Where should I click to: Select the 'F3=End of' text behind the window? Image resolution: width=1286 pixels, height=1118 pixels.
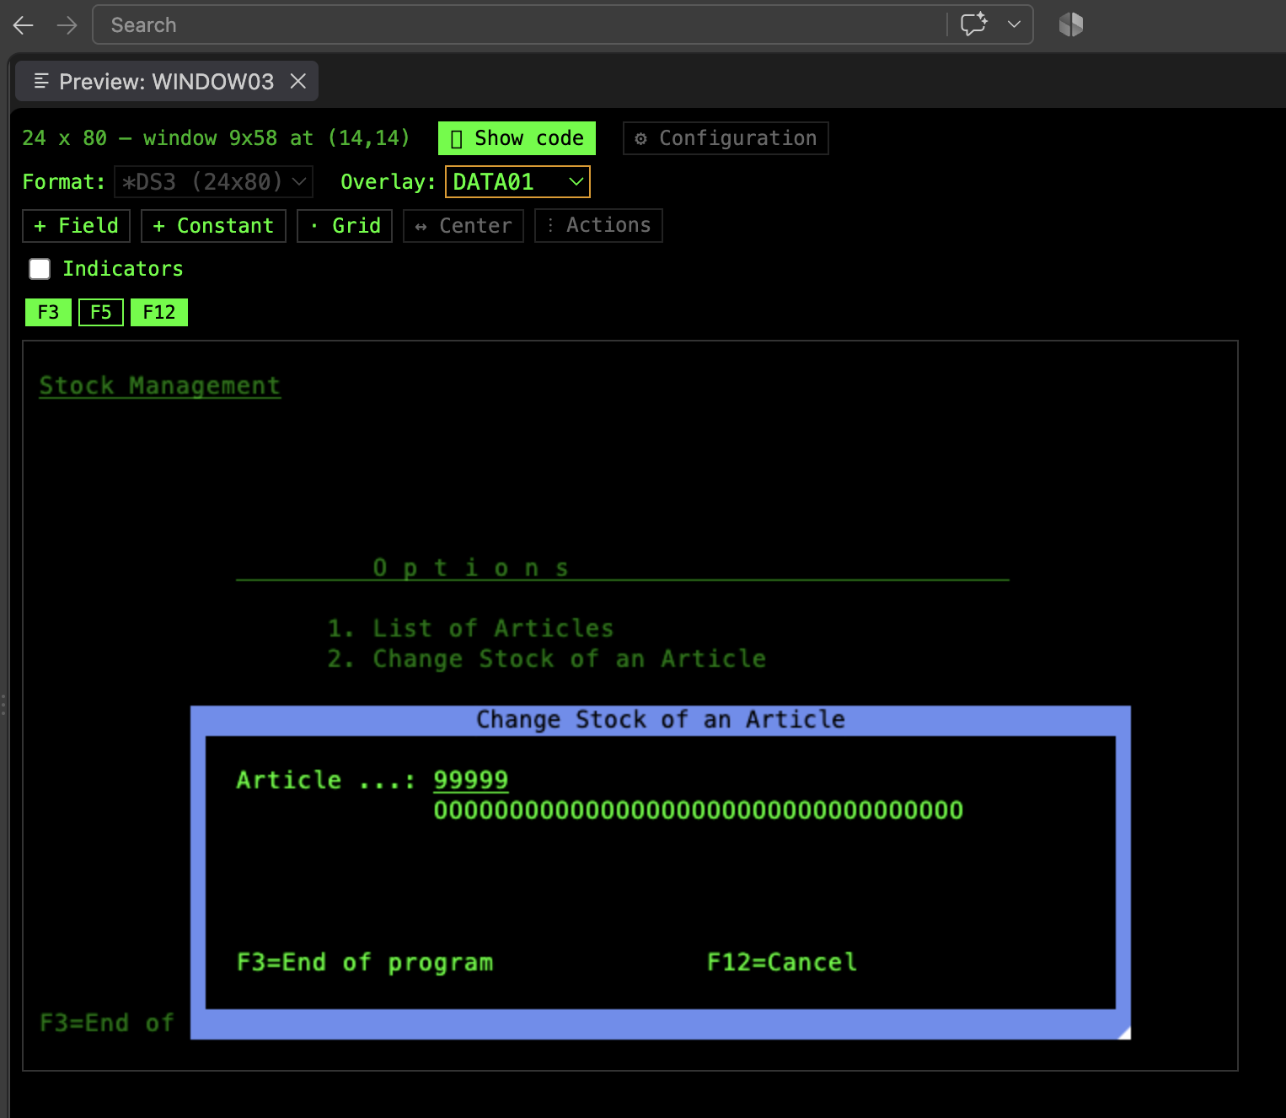click(x=107, y=1023)
